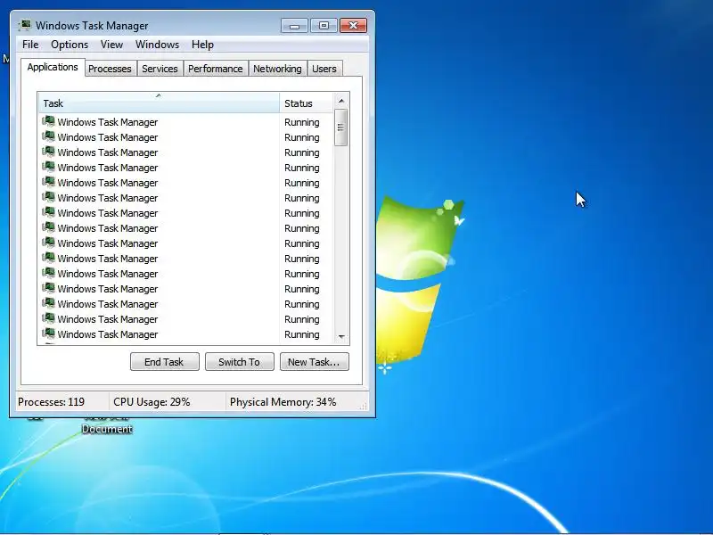Click the Processes: 119 status bar entry

click(x=51, y=402)
